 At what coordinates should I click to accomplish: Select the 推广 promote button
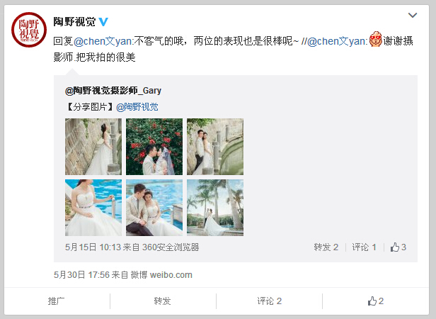(x=56, y=301)
